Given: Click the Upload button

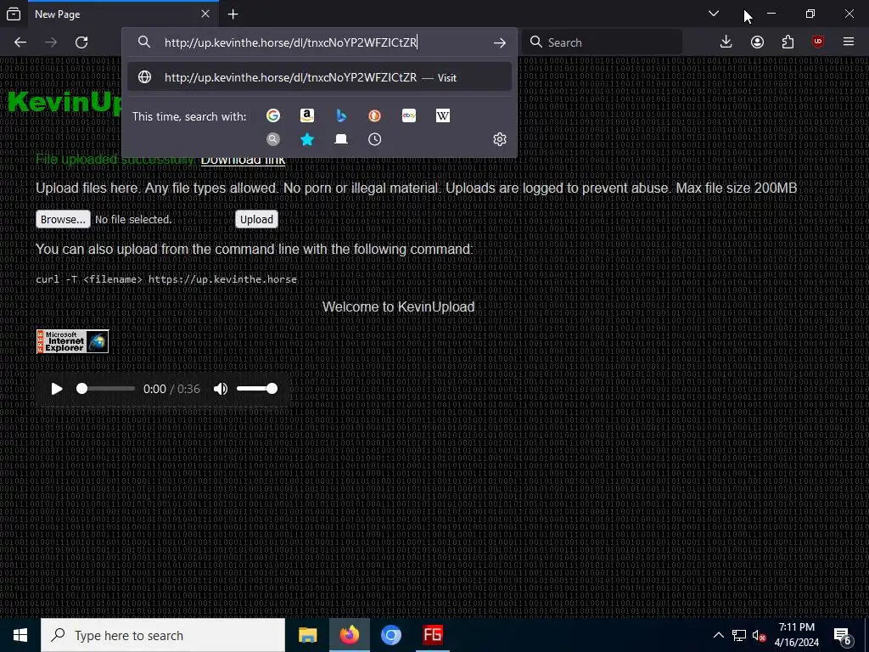Looking at the screenshot, I should [256, 220].
